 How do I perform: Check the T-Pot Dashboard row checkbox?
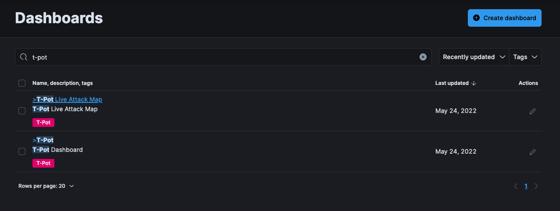pyautogui.click(x=22, y=151)
